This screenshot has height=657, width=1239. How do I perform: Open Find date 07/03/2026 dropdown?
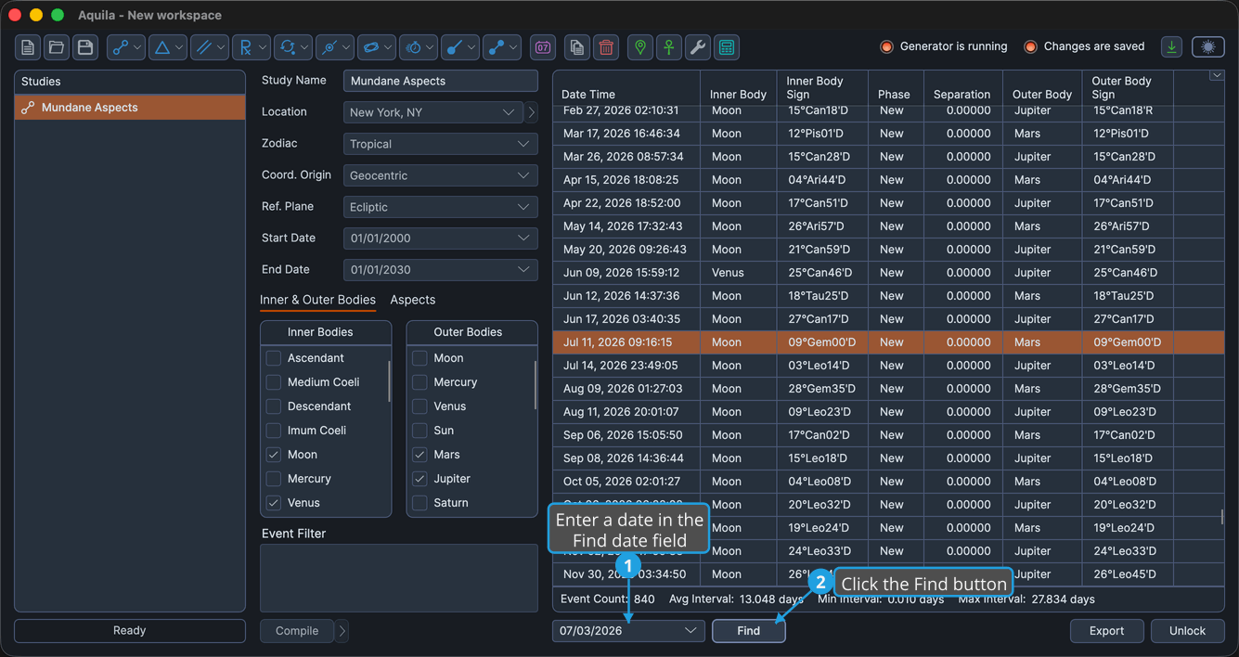coord(628,631)
